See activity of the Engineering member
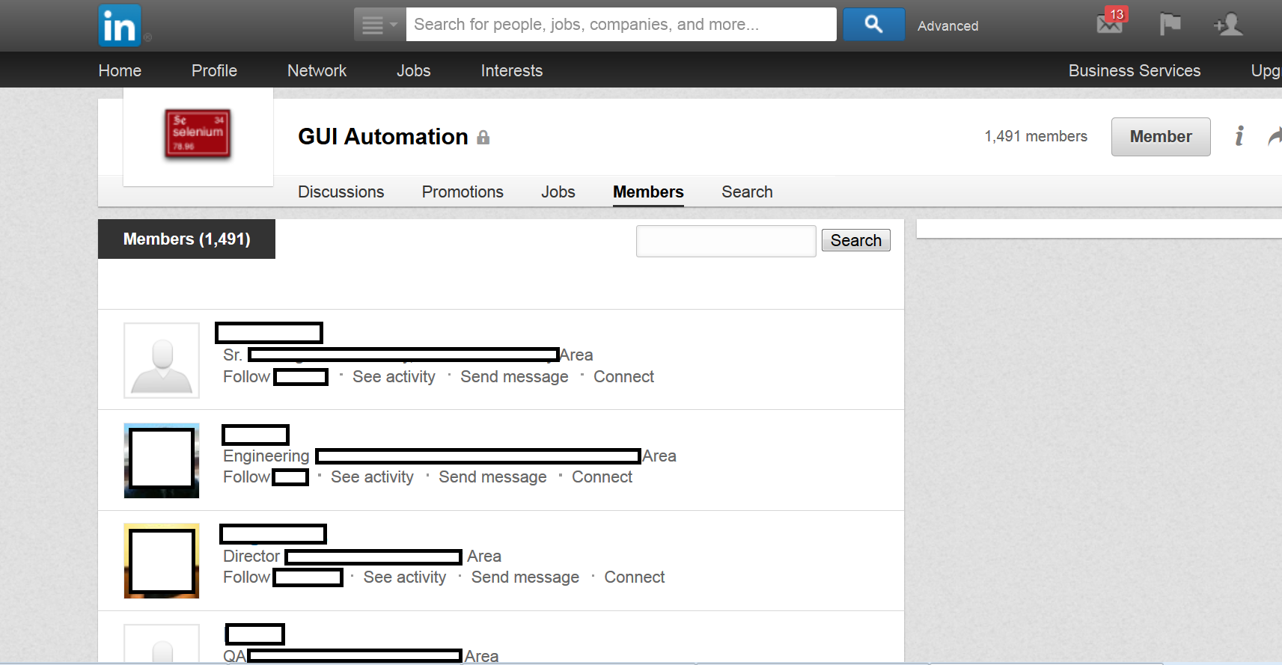 (372, 477)
